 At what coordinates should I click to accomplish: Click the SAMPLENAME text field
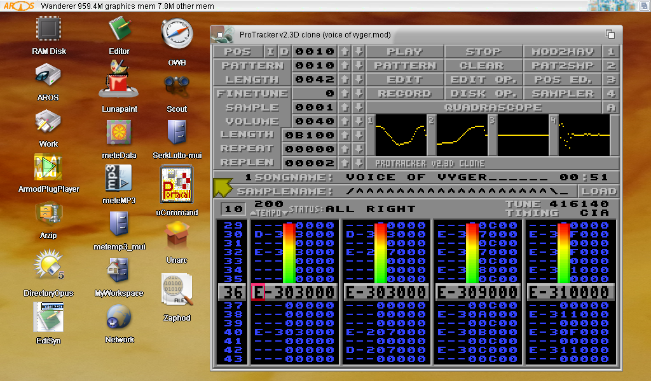[x=456, y=191]
